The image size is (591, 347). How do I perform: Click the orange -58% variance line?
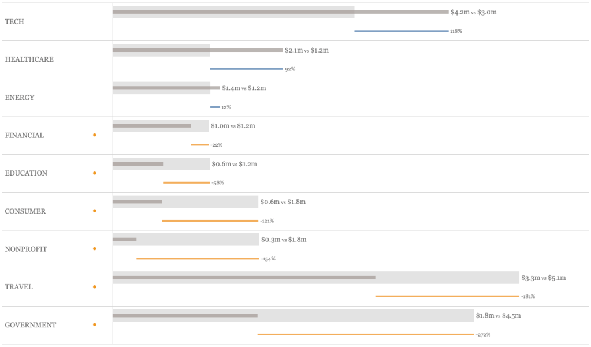[x=186, y=182]
